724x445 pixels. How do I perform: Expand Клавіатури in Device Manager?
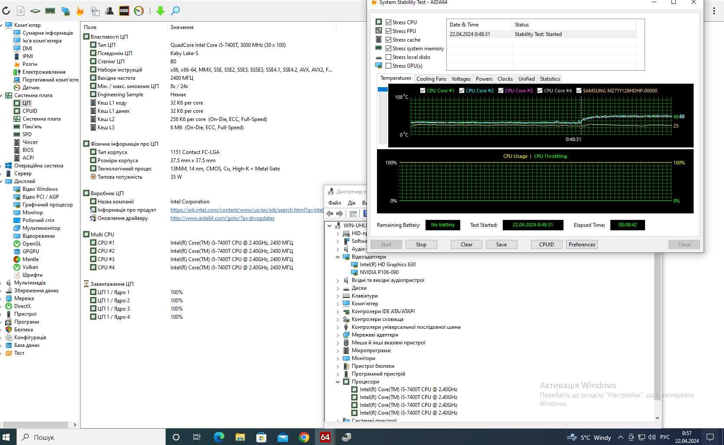[338, 296]
